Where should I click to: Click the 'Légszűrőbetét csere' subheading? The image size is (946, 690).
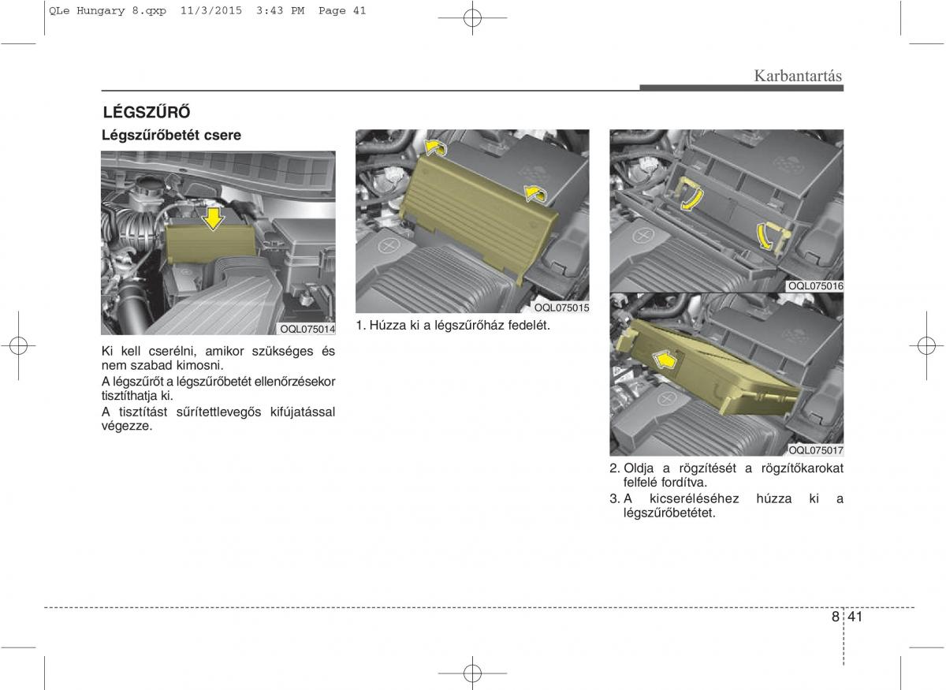point(171,135)
